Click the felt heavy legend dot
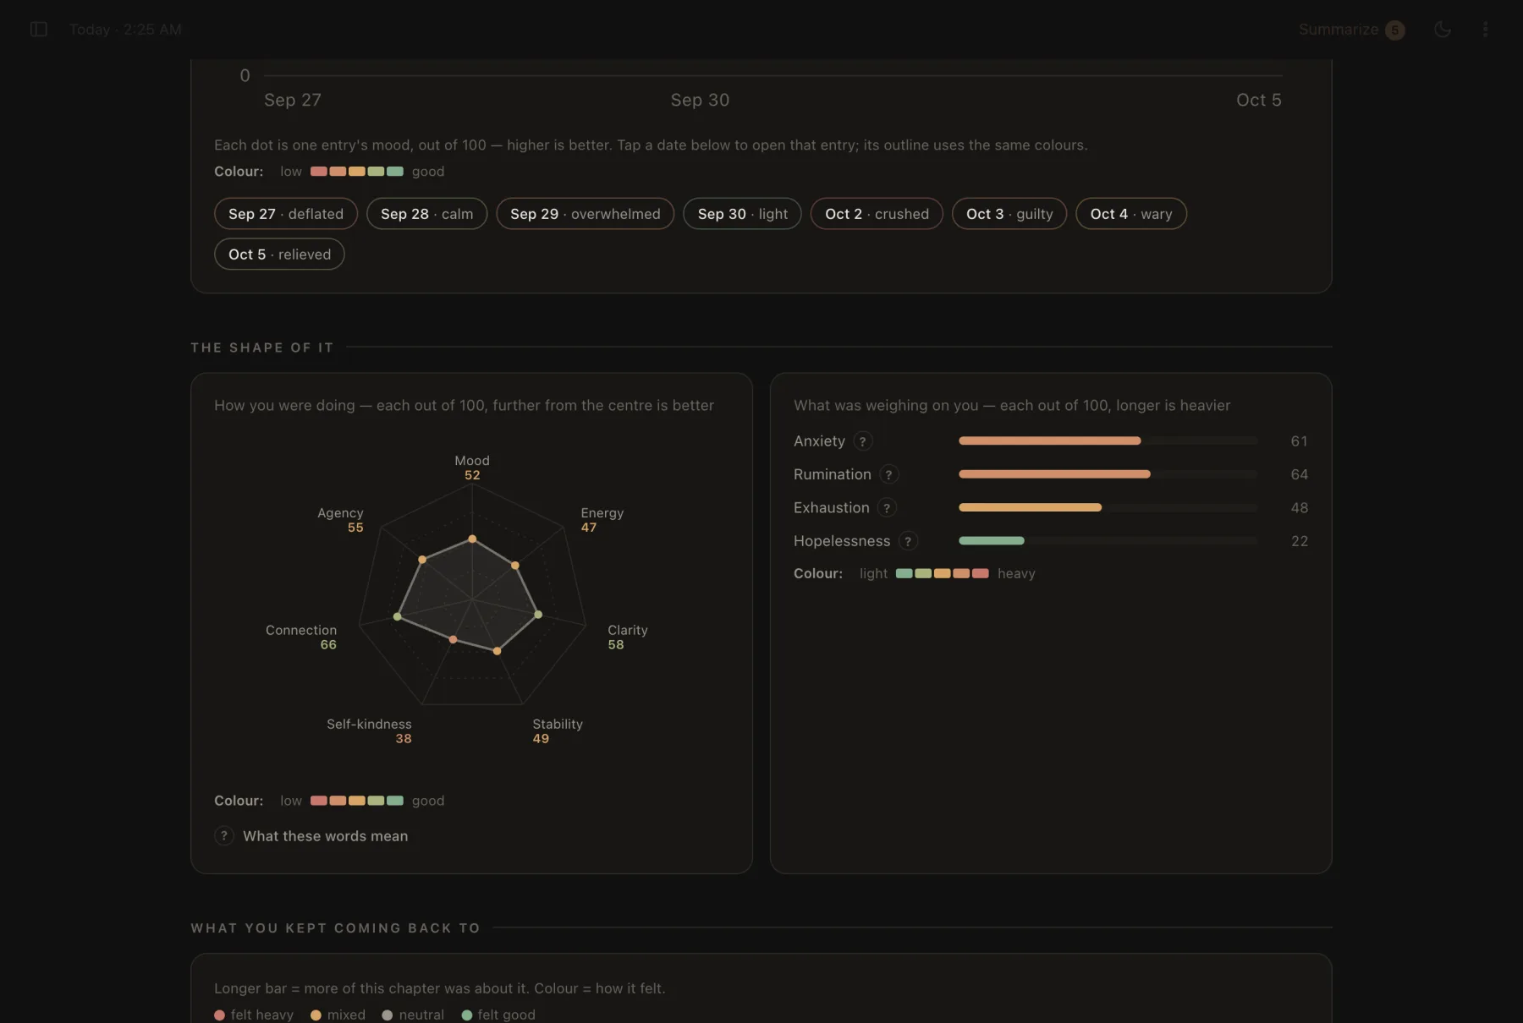This screenshot has width=1523, height=1023. tap(219, 1015)
